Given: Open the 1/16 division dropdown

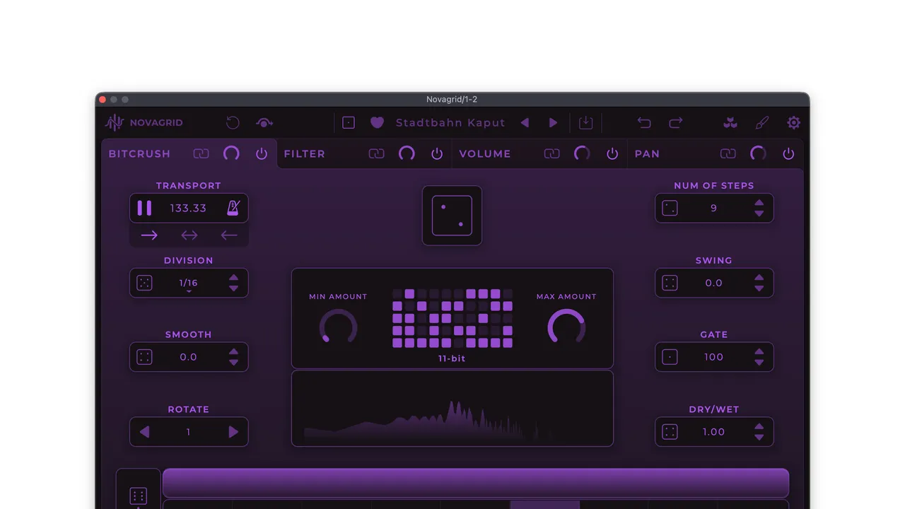Looking at the screenshot, I should 188,283.
